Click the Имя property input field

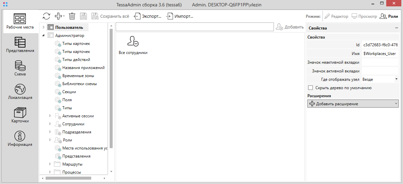point(380,54)
